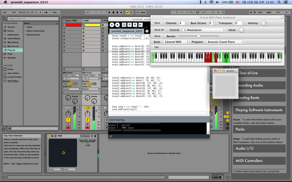This screenshot has width=292, height=182.
Task: Select the Clips category
Action: (13, 54)
